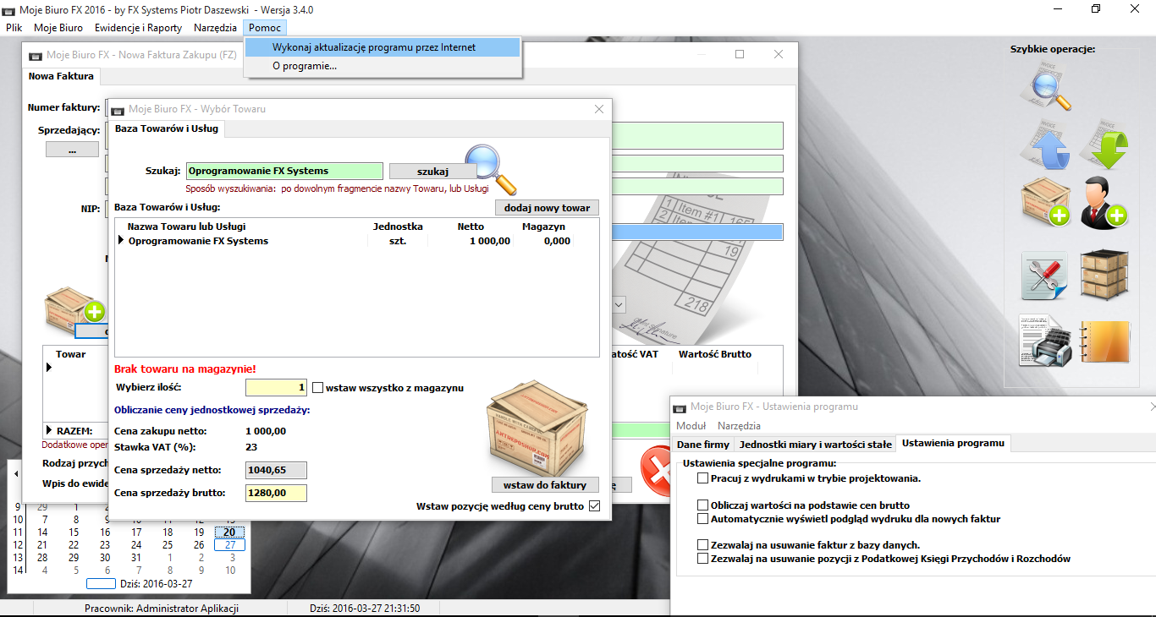Click blue up-arrow invoice quick icon
Image resolution: width=1156 pixels, height=617 pixels.
1044,145
